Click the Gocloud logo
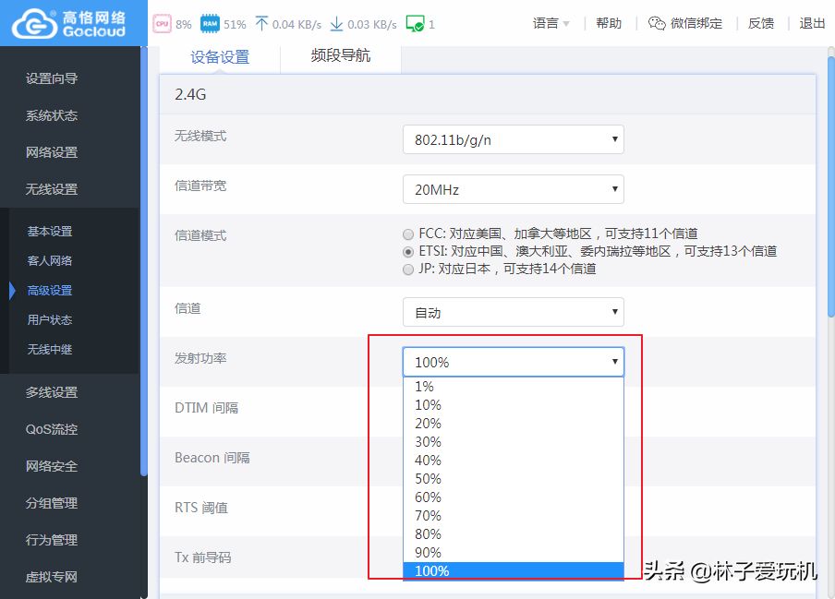Screen dimensions: 835x599 pos(69,23)
